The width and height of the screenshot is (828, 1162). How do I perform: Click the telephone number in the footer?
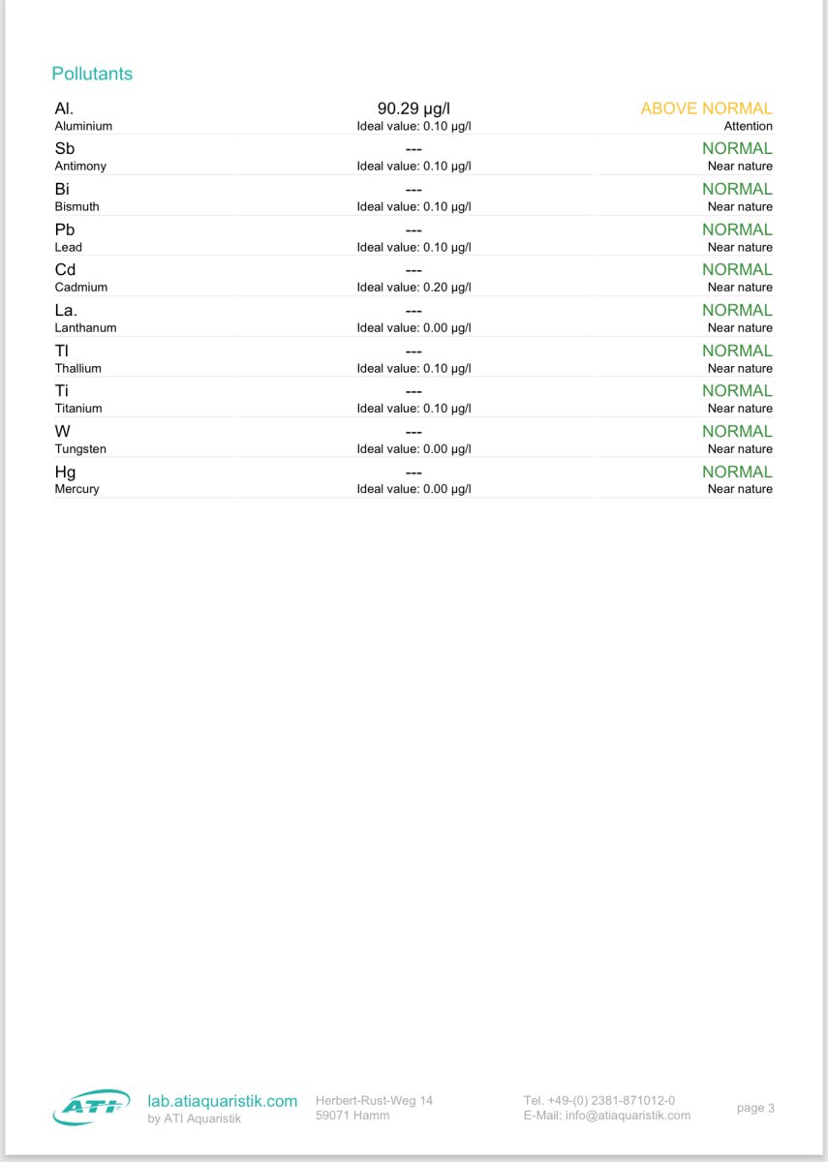pos(599,1100)
